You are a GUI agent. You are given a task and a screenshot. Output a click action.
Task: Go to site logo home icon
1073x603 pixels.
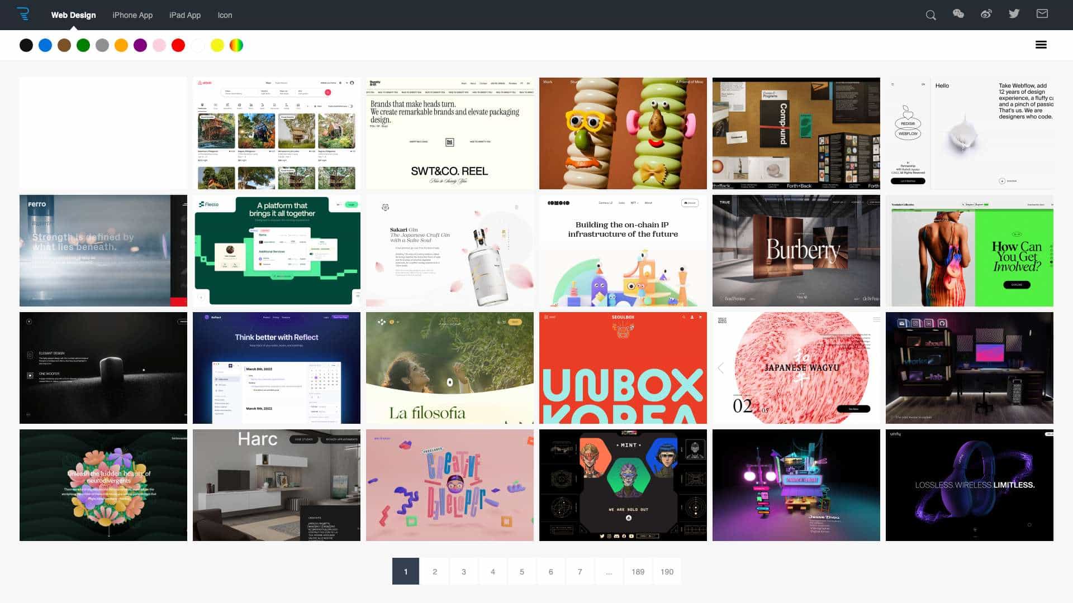pos(23,14)
